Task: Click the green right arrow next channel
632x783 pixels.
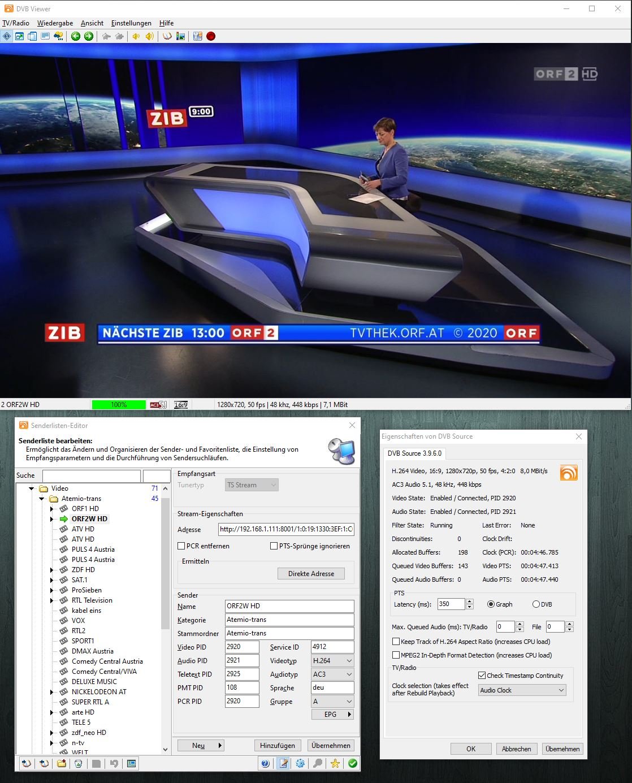Action: click(89, 36)
